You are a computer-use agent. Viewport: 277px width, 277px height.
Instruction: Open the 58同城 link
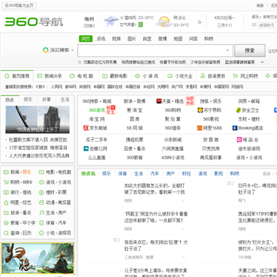135,128
